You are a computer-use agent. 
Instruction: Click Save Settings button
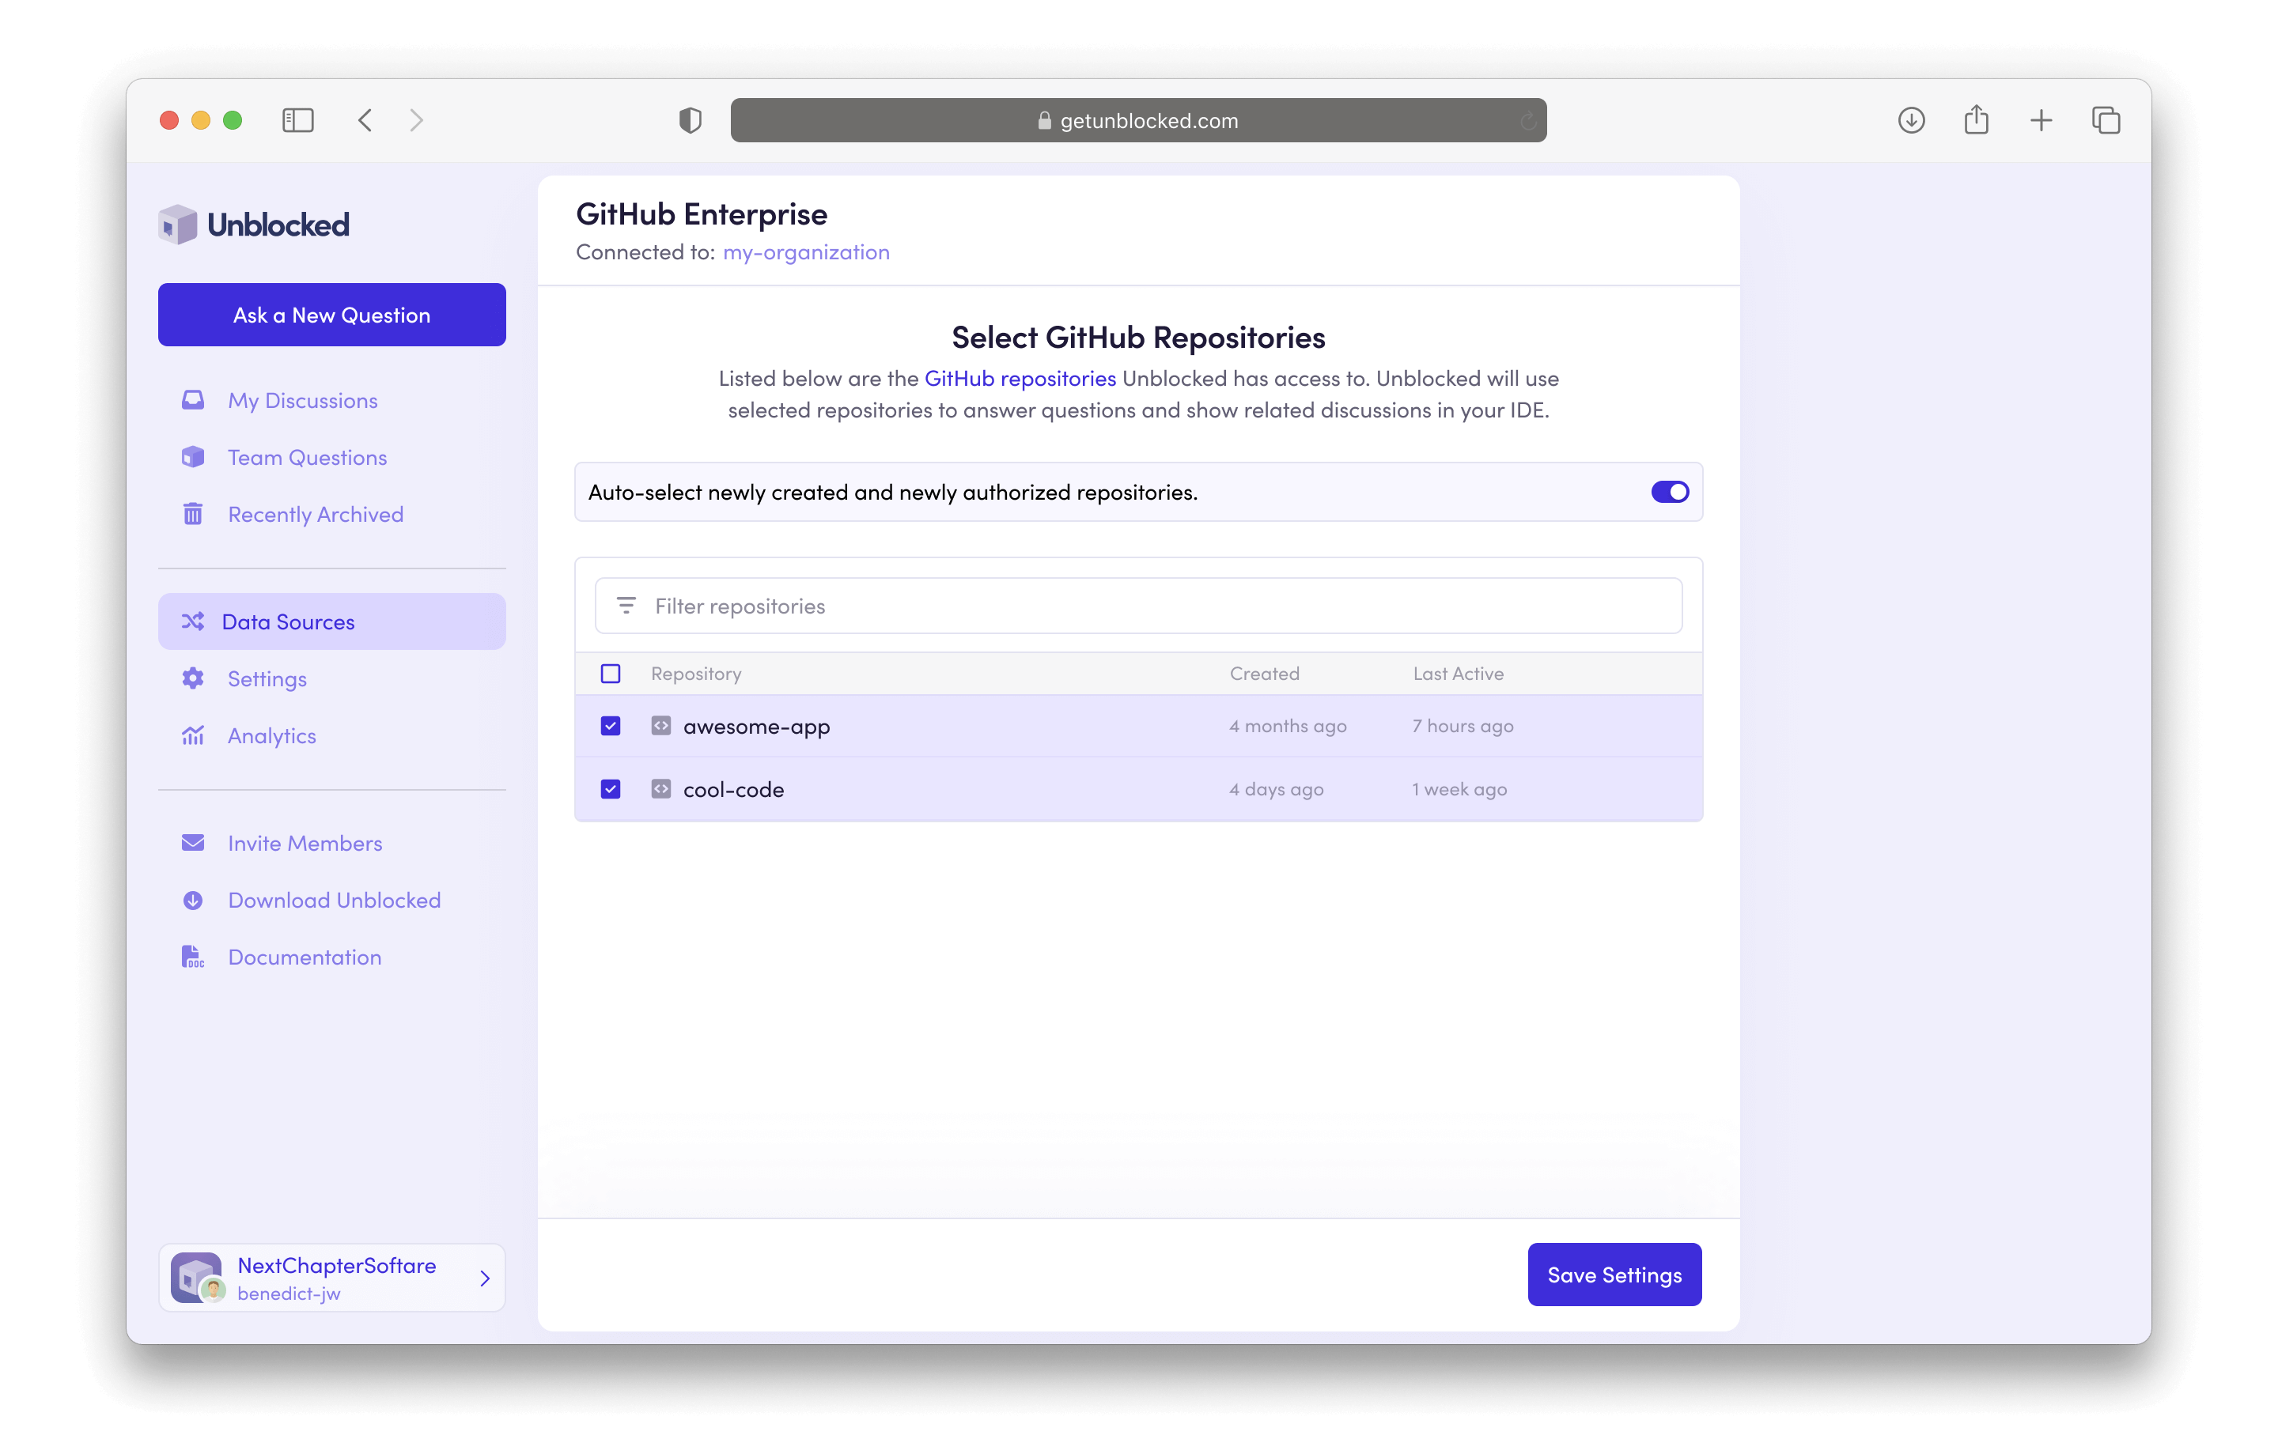(x=1614, y=1274)
